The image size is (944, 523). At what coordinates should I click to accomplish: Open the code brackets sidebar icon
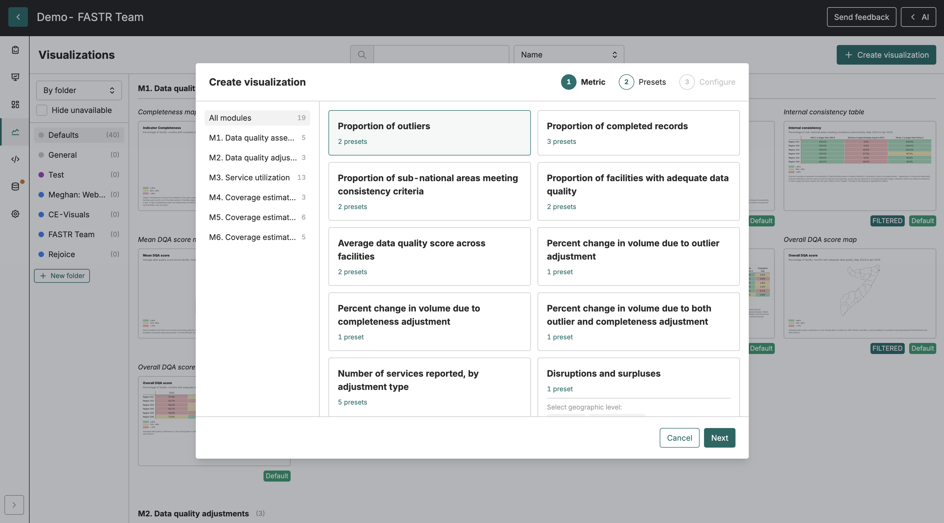pos(15,159)
